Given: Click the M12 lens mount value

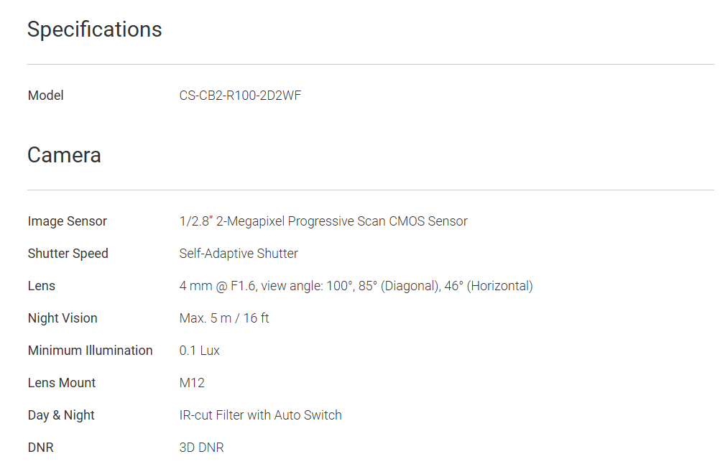Looking at the screenshot, I should (x=192, y=383).
